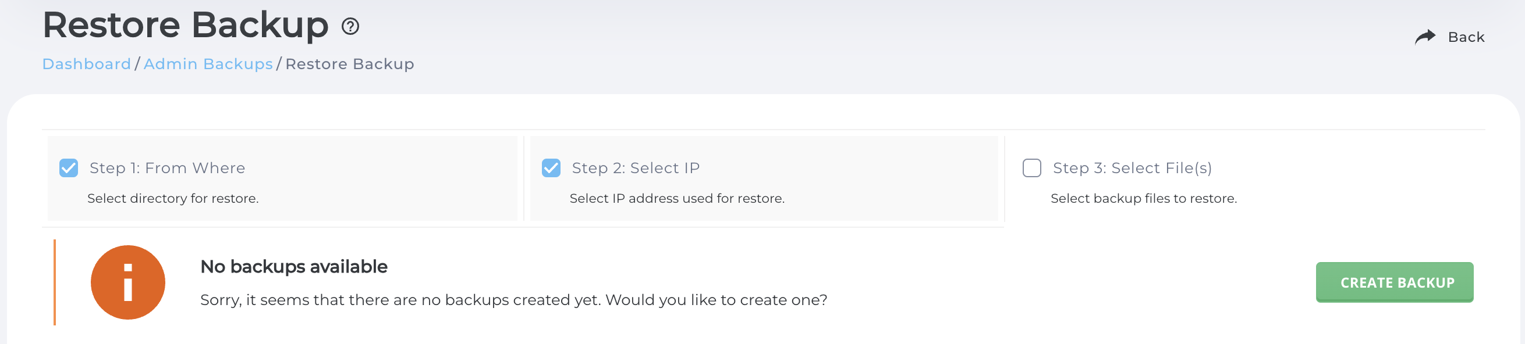Screen dimensions: 1525x344
Task: Click the Back link
Action: [1465, 37]
